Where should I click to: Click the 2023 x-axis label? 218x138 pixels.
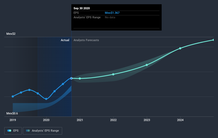[147, 120]
